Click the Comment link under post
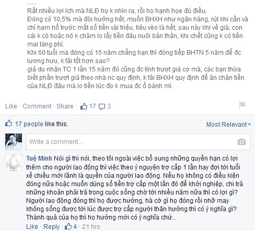 click(37, 106)
